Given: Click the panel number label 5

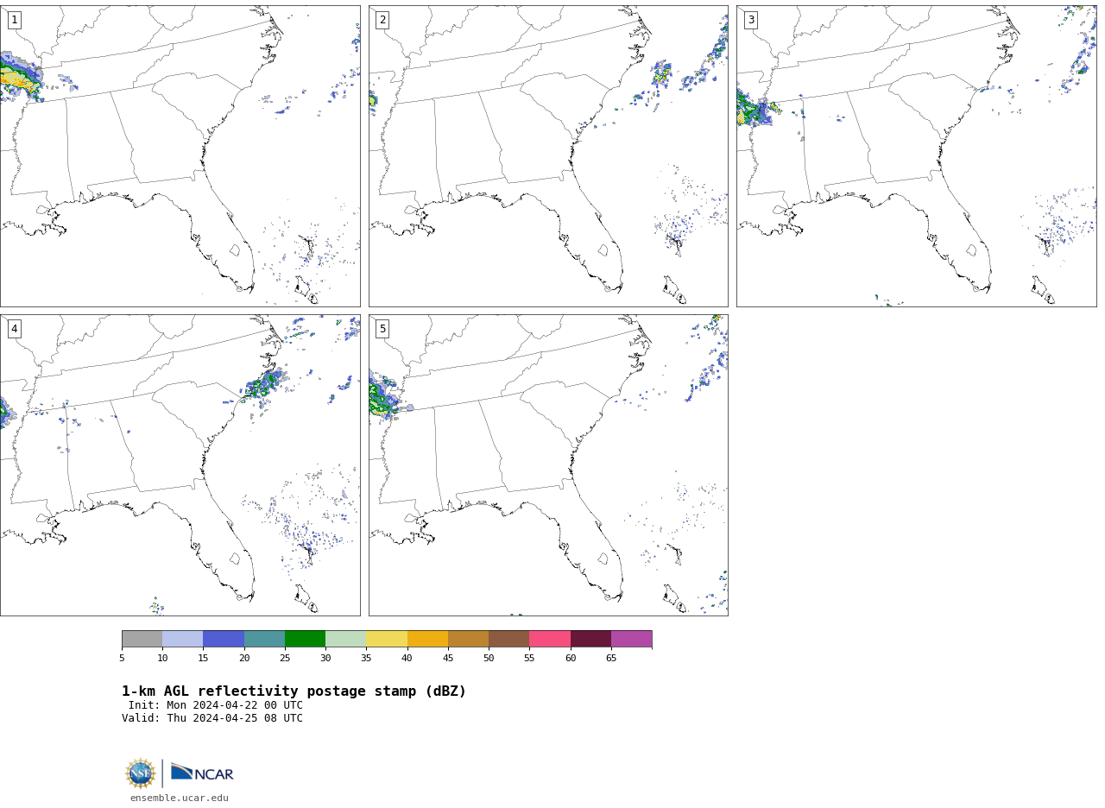Looking at the screenshot, I should tap(382, 329).
